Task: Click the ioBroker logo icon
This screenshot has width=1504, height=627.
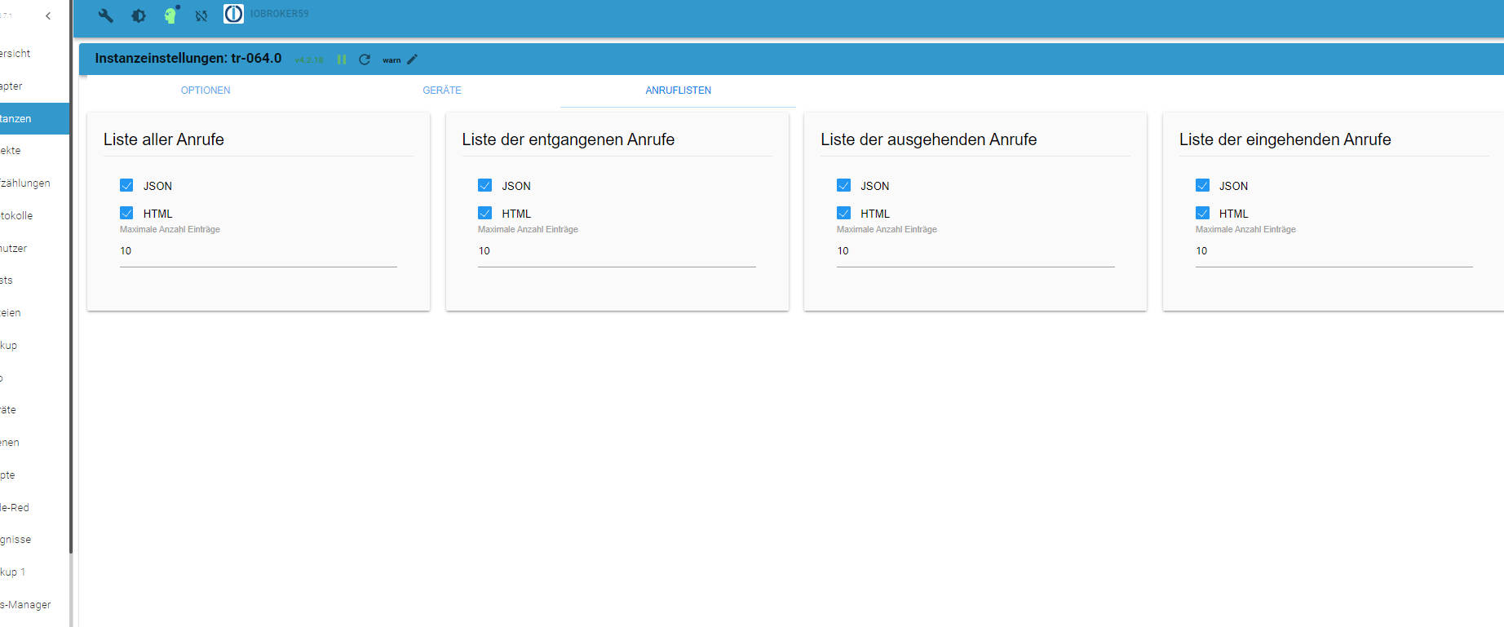Action: 233,14
